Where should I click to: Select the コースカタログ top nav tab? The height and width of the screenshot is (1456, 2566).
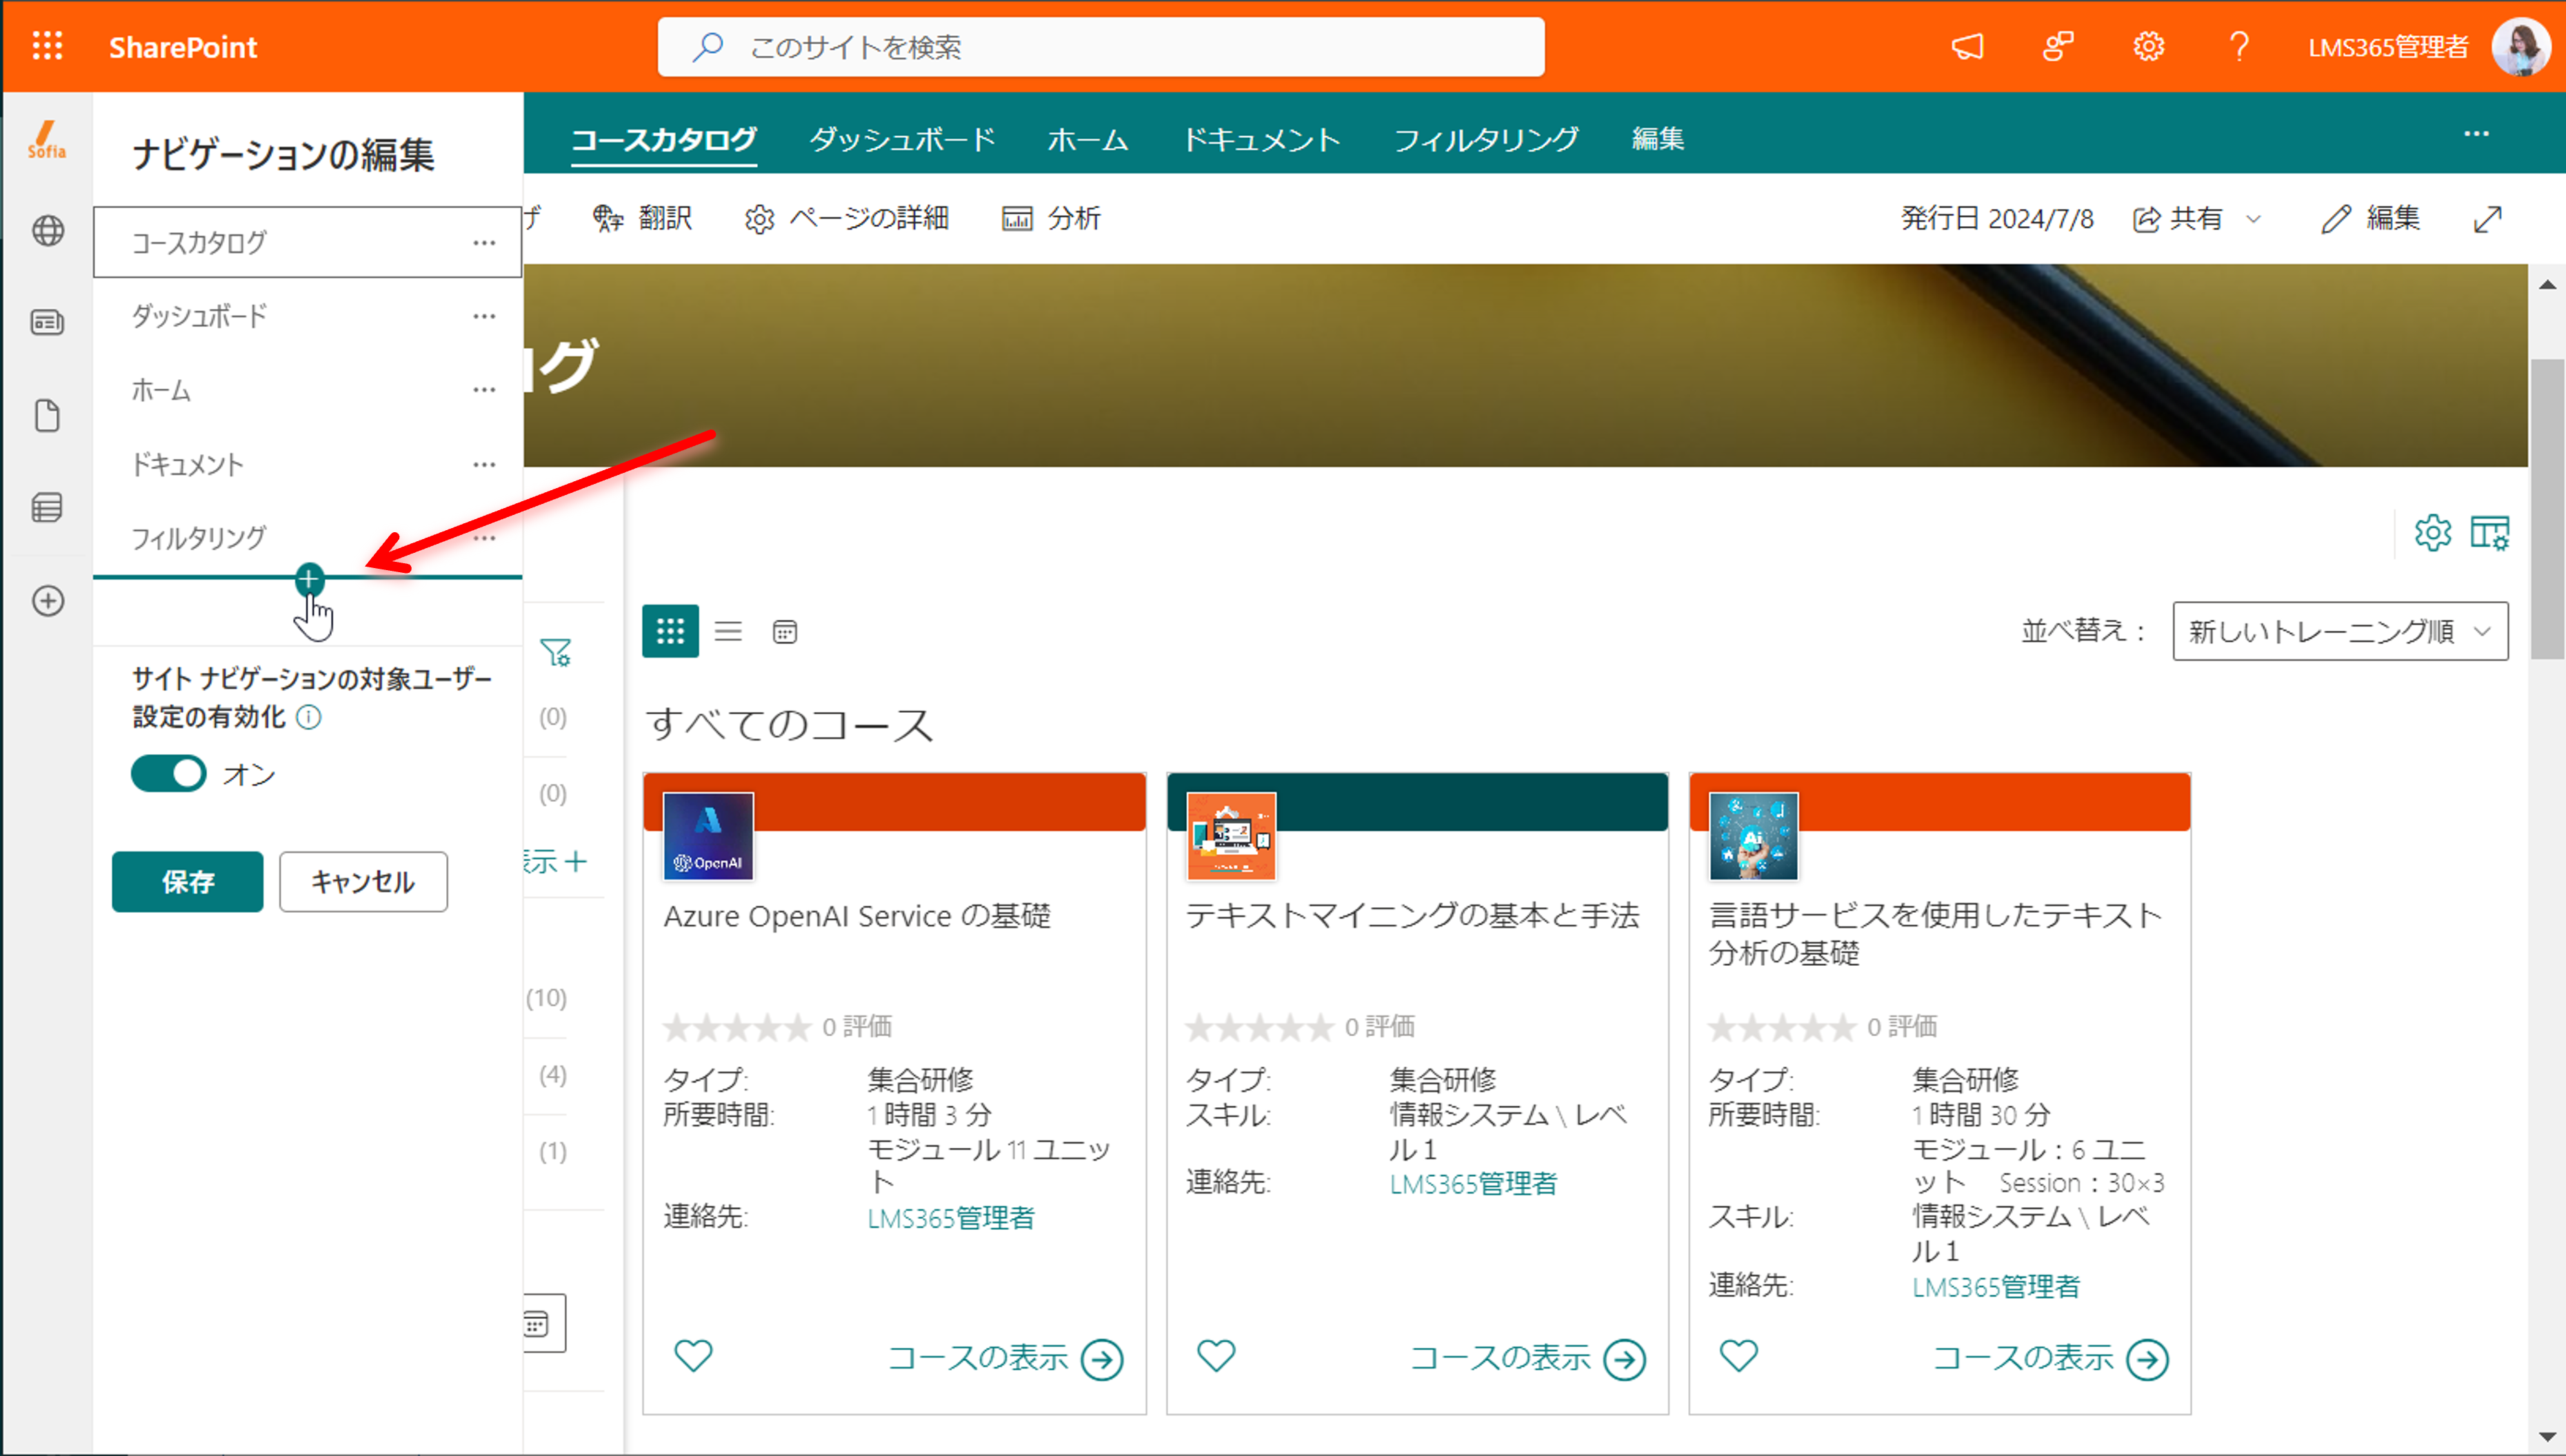click(663, 139)
